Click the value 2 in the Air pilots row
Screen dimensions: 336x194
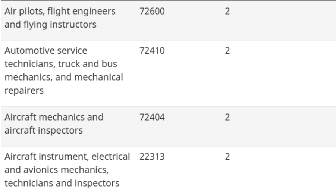[x=227, y=11]
